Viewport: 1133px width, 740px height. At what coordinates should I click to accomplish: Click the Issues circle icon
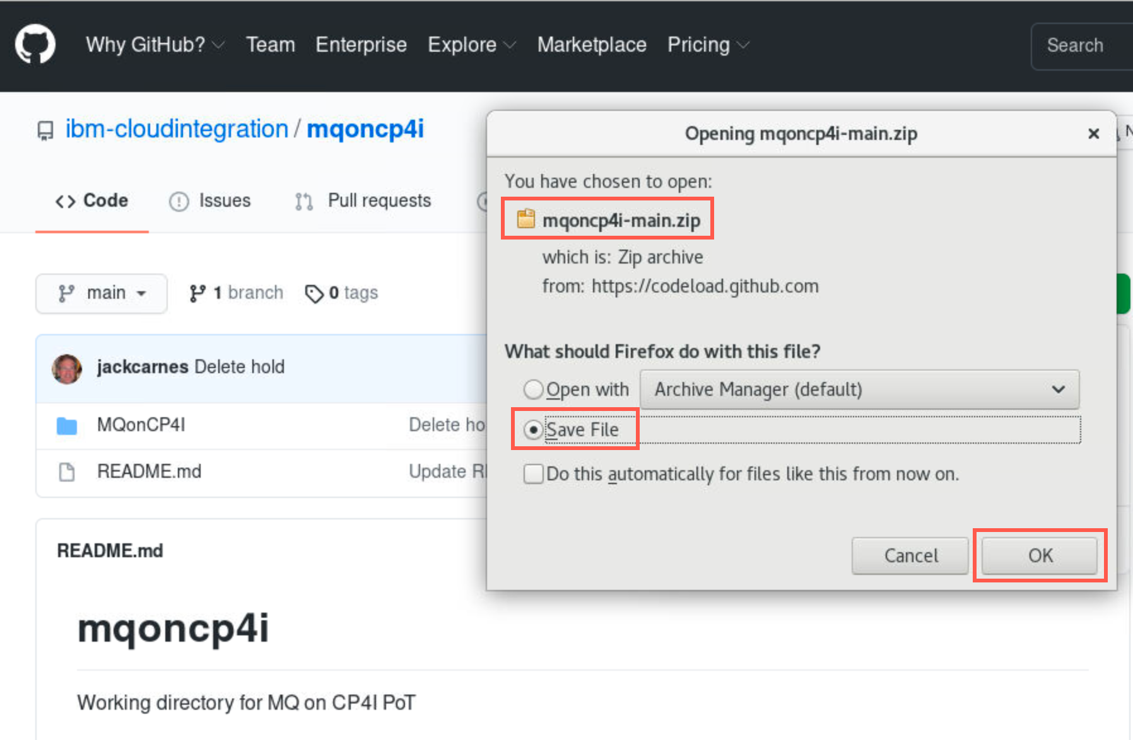tap(179, 201)
